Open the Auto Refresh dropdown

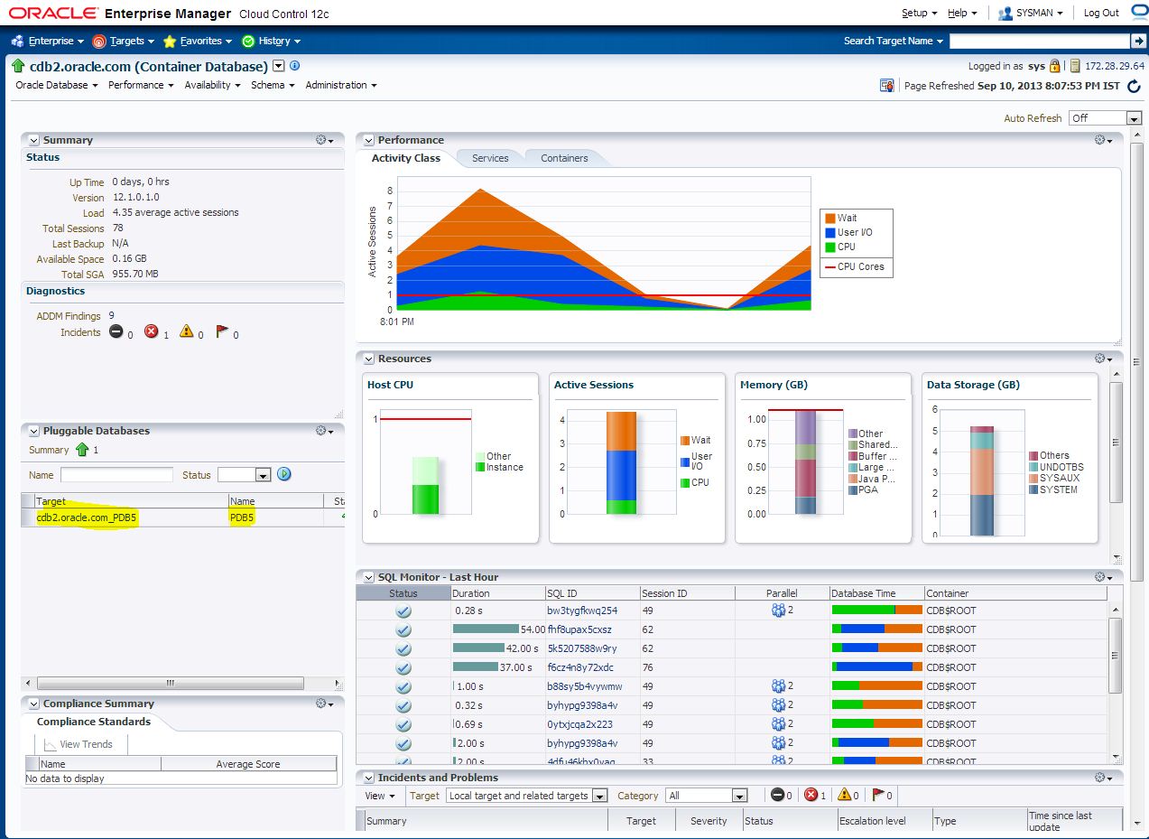pyautogui.click(x=1105, y=118)
